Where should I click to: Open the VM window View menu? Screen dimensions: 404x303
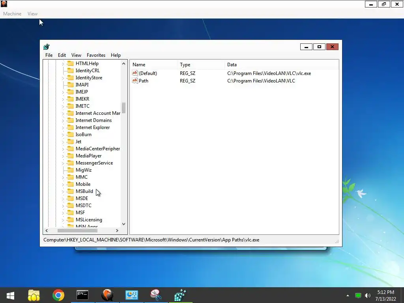32,14
